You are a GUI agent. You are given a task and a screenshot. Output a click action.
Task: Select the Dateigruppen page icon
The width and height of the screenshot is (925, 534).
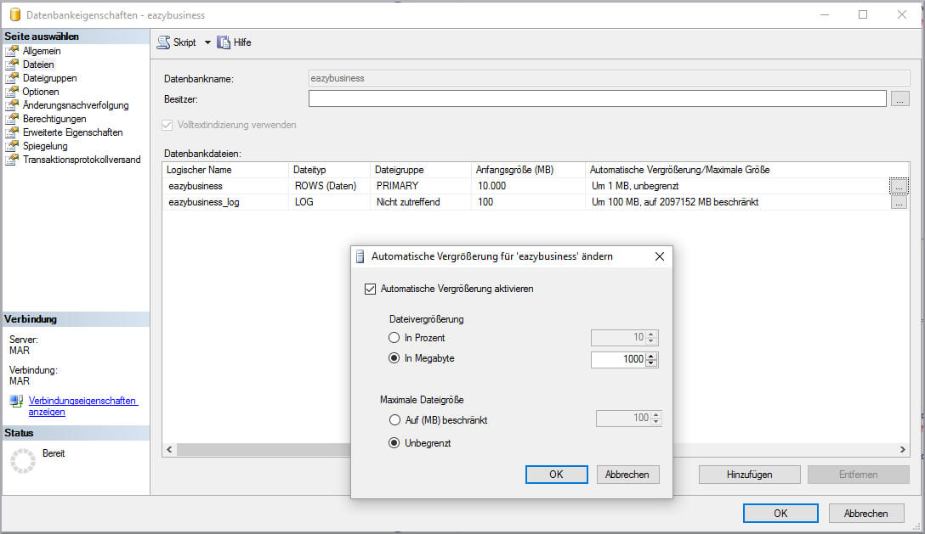12,78
